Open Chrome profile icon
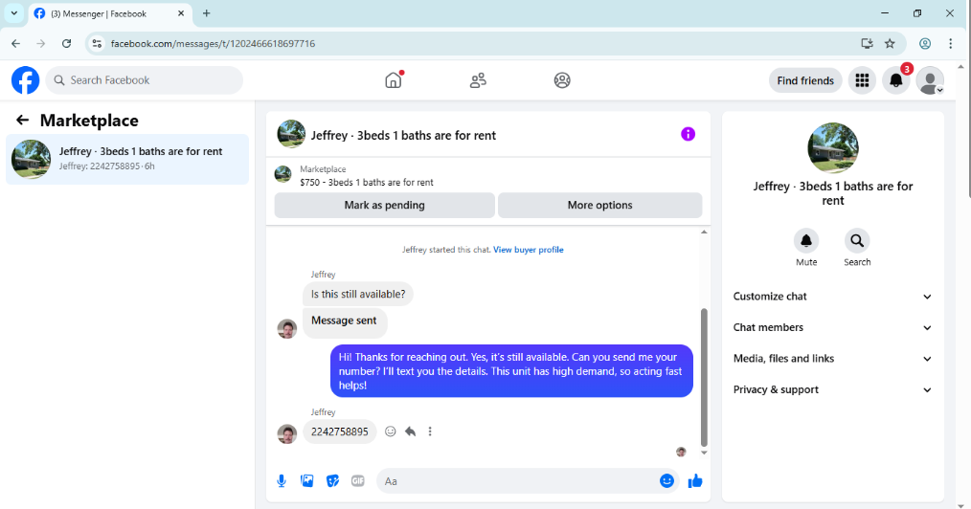 click(x=924, y=43)
